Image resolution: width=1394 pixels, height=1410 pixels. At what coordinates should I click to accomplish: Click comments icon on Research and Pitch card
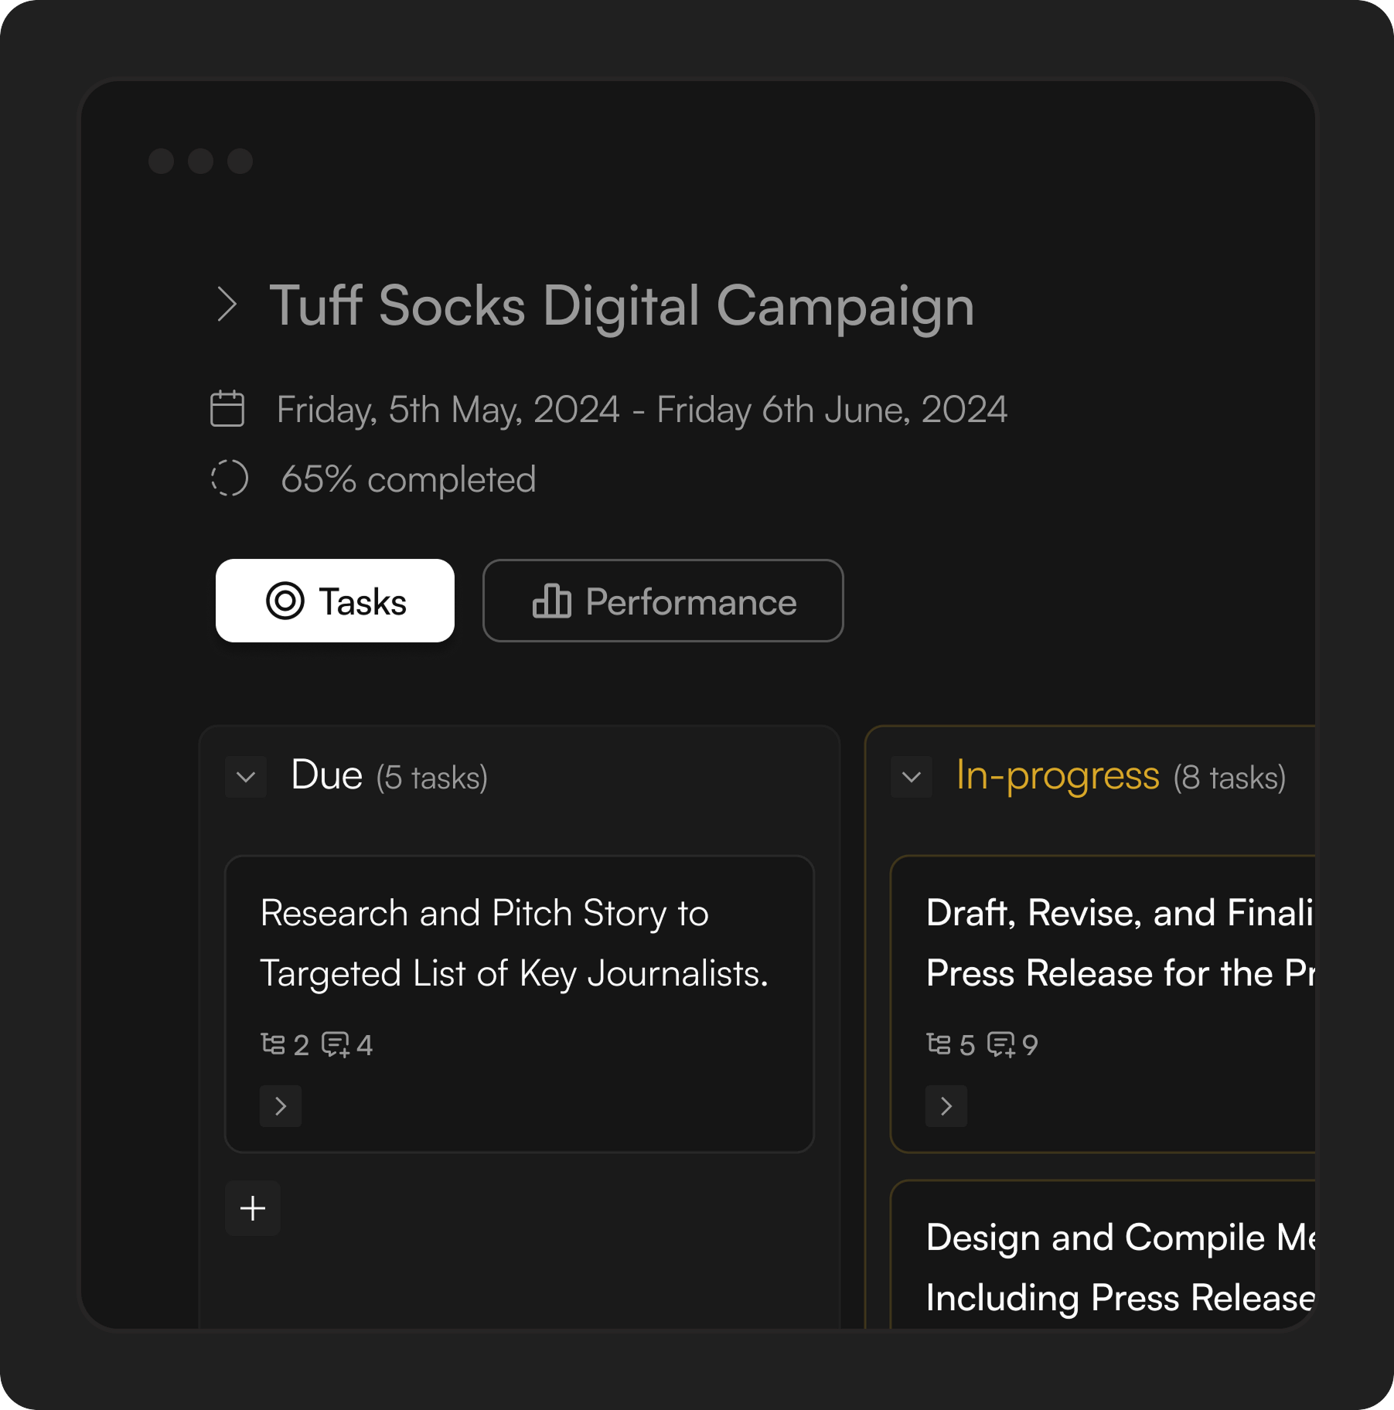click(x=336, y=1044)
